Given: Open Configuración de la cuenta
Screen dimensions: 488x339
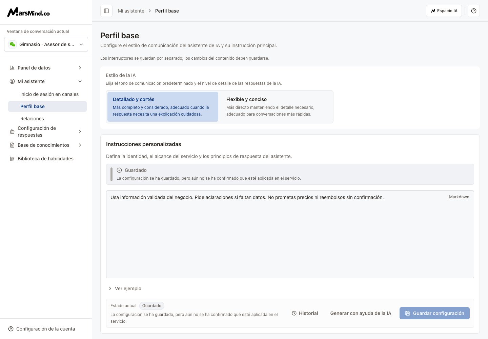Looking at the screenshot, I should [x=45, y=329].
